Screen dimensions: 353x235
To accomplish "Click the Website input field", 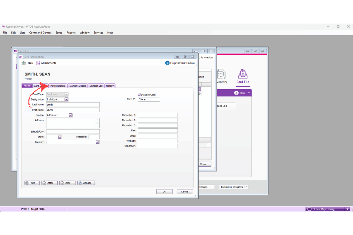I will [158, 141].
